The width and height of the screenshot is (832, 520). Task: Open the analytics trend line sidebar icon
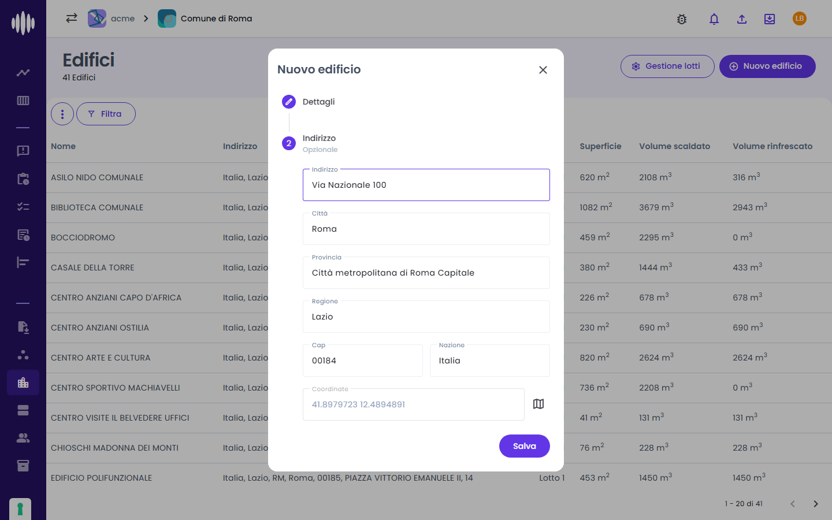tap(23, 73)
